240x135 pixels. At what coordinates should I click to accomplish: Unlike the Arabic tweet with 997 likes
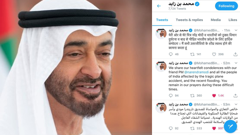(214, 128)
